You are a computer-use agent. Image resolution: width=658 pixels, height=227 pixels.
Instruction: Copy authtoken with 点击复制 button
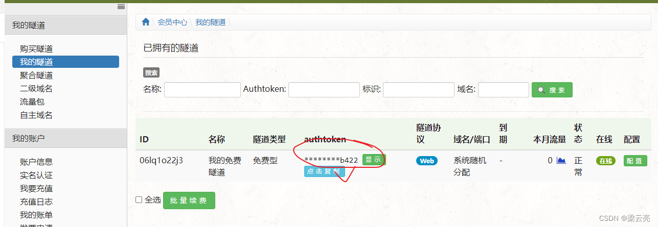tap(325, 172)
